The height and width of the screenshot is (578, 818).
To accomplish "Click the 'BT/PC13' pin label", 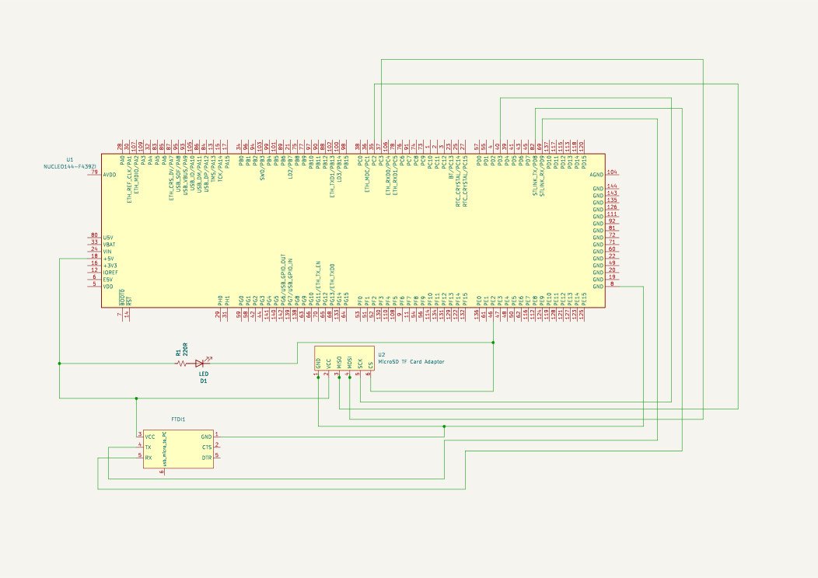I will 452,167.
